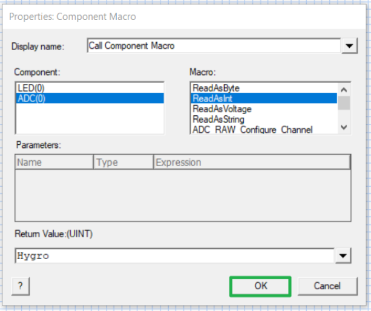Expand the Return Value variable dropdown
371x311 pixels.
tap(343, 256)
